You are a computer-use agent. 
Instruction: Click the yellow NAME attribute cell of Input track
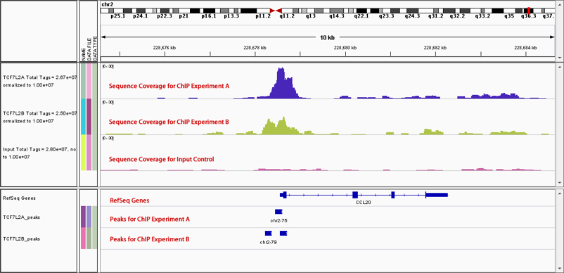(84, 153)
